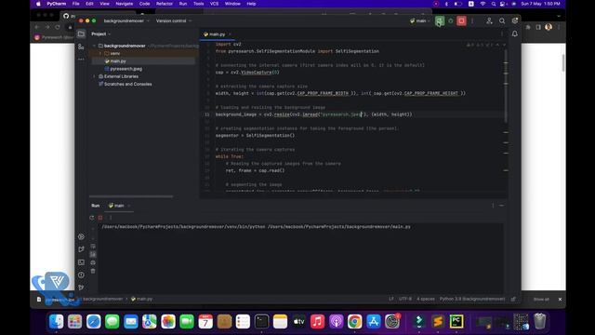The height and width of the screenshot is (335, 595).
Task: Open Python Packages icon in left stripe
Action: coord(81,249)
